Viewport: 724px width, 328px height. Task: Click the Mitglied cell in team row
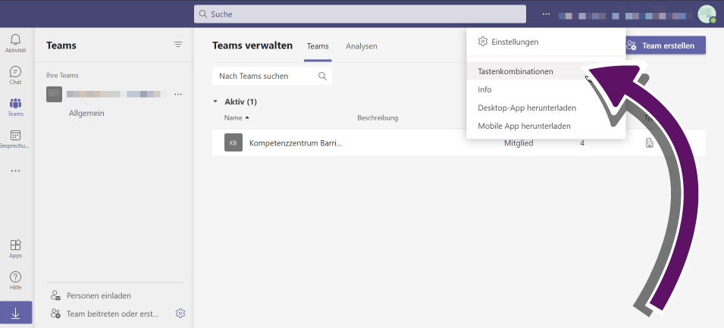(x=519, y=143)
